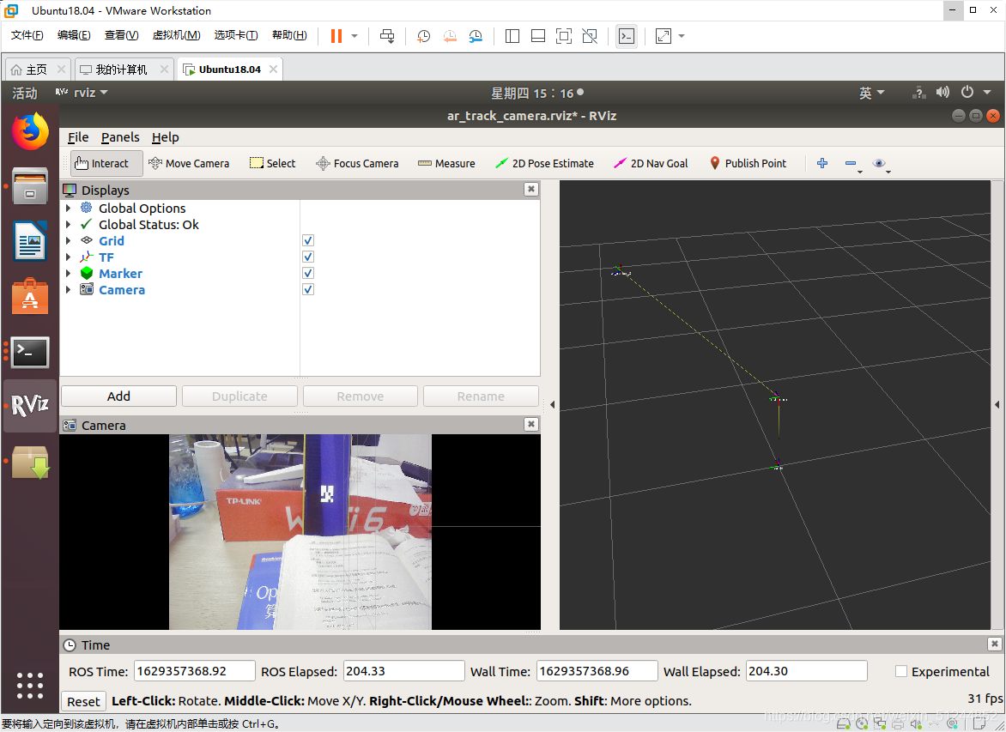Viewport: 1006px width, 732px height.
Task: Pick the Measure tool
Action: [446, 164]
